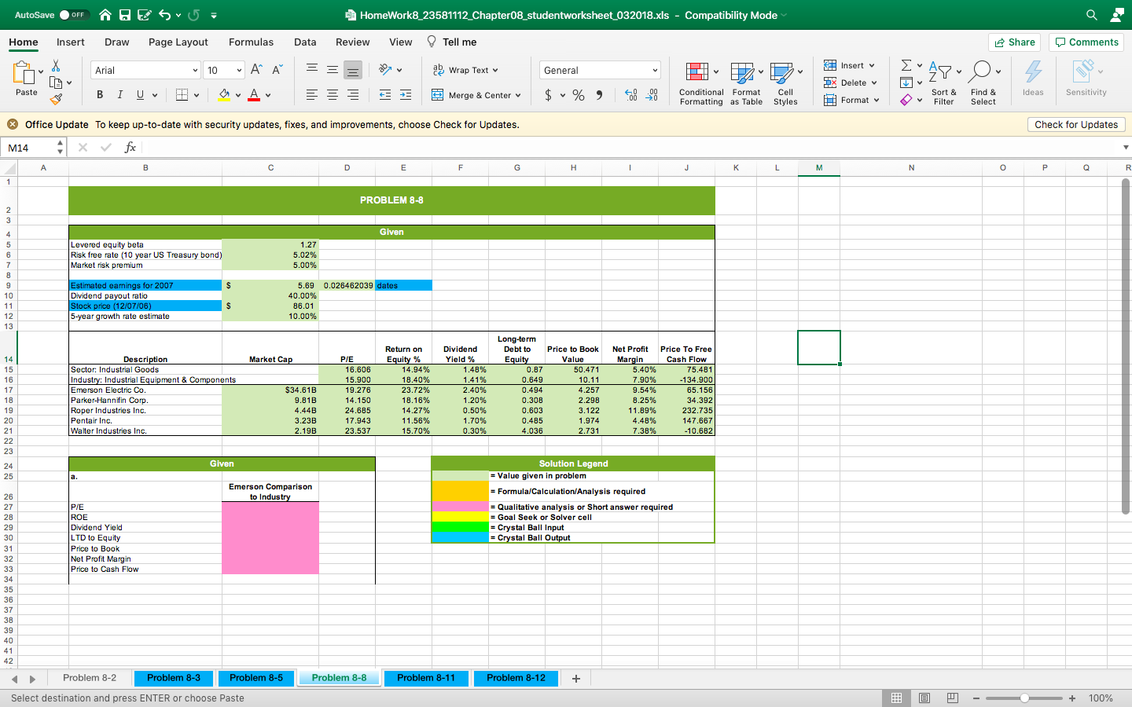Save the workbook with the floppy icon
Image resolution: width=1132 pixels, height=707 pixels.
tap(125, 15)
